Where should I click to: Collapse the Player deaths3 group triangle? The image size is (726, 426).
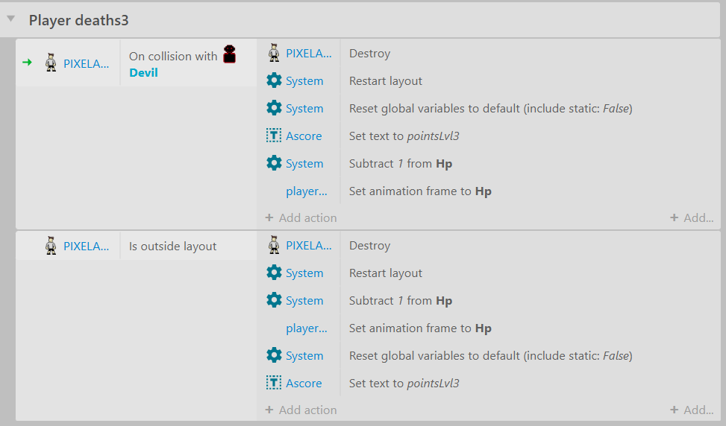coord(11,19)
